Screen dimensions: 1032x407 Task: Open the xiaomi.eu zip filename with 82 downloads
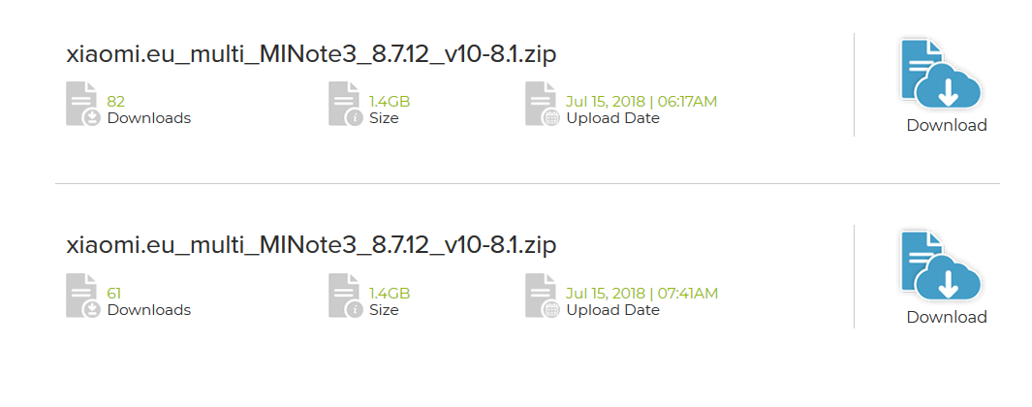coord(311,53)
